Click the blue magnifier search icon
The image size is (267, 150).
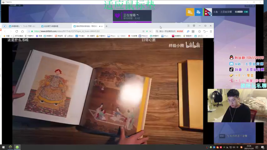click(x=188, y=31)
